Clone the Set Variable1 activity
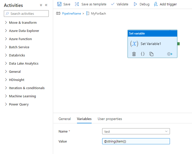The height and width of the screenshot is (154, 192). [x=151, y=54]
